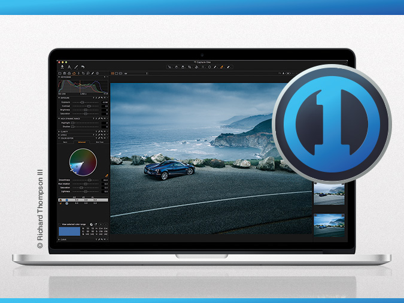This screenshot has height=303, width=404.
Task: Click the Exposure slider handle
Action: click(x=82, y=102)
